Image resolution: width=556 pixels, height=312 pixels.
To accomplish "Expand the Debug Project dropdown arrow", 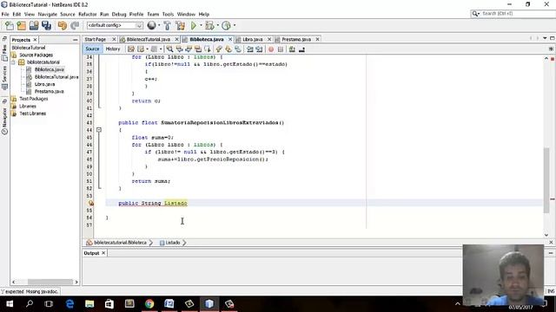I will (x=217, y=25).
